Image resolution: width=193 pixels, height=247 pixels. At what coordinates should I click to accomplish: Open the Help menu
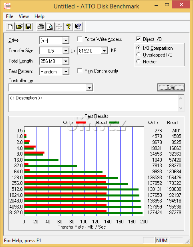point(39,16)
